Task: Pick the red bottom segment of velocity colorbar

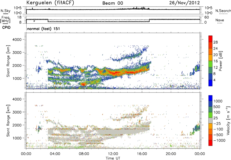Action: pyautogui.click(x=210, y=143)
